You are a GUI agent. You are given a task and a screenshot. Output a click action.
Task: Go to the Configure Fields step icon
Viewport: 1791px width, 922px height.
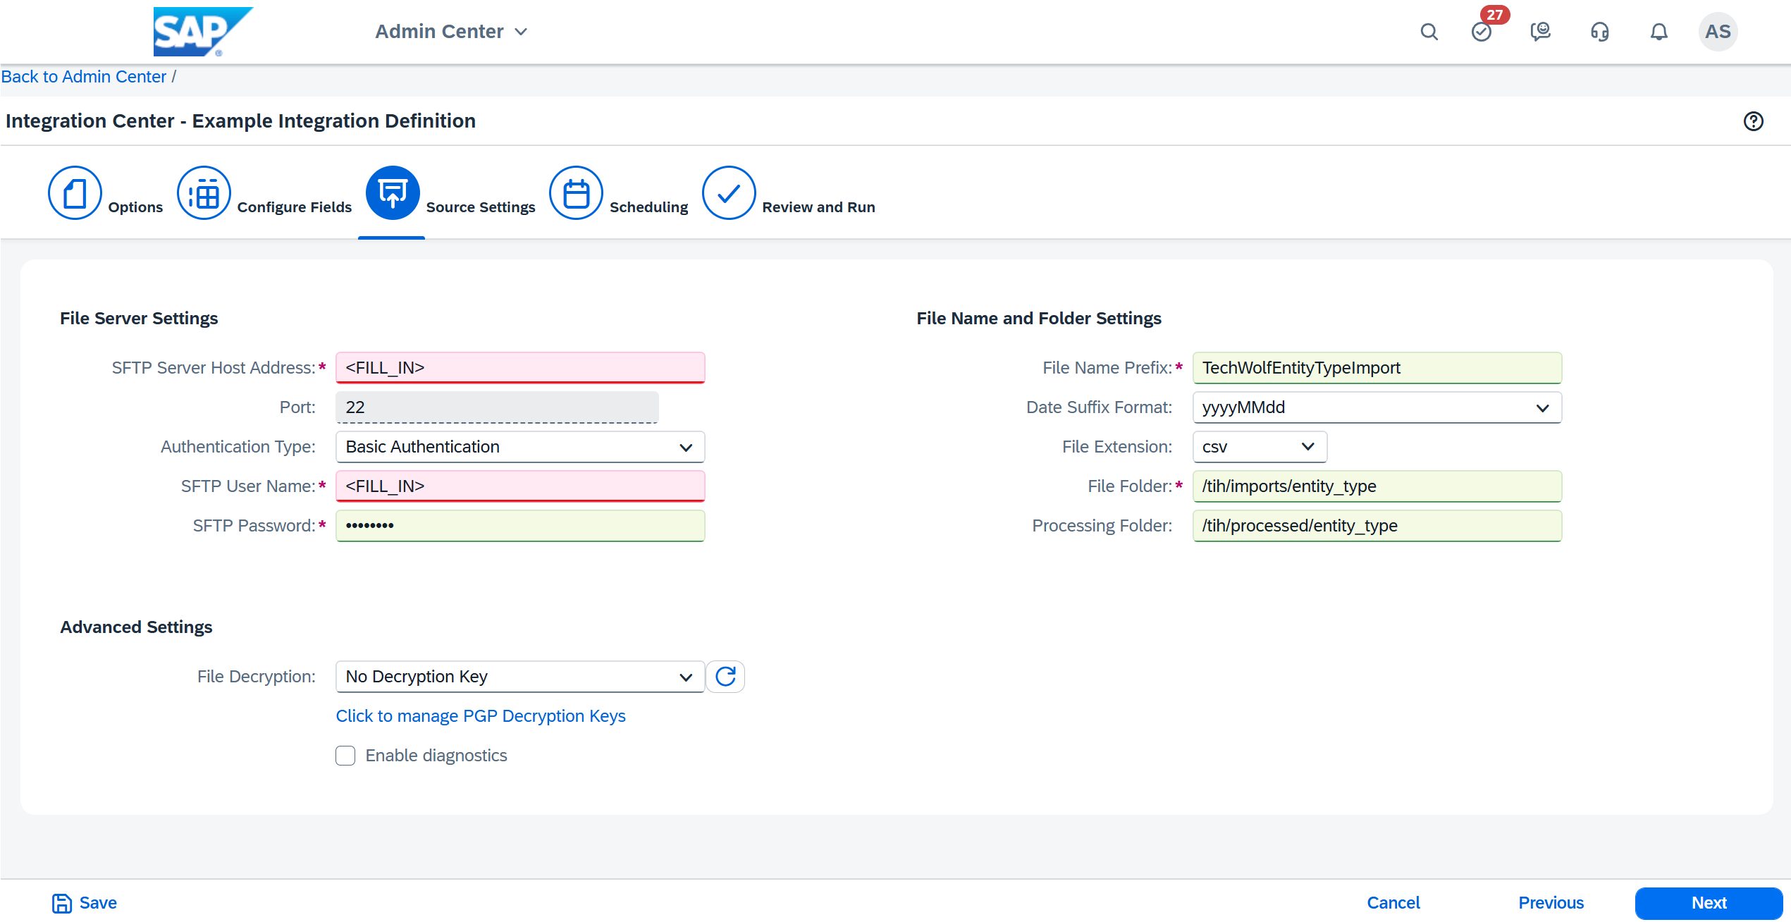tap(204, 193)
